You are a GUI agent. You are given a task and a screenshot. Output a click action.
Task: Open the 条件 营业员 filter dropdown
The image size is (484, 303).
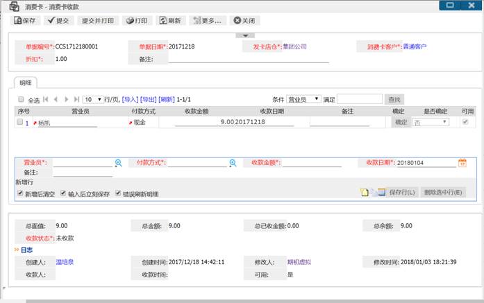point(303,99)
